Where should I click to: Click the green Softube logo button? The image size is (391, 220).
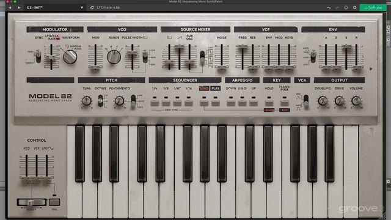click(x=373, y=8)
